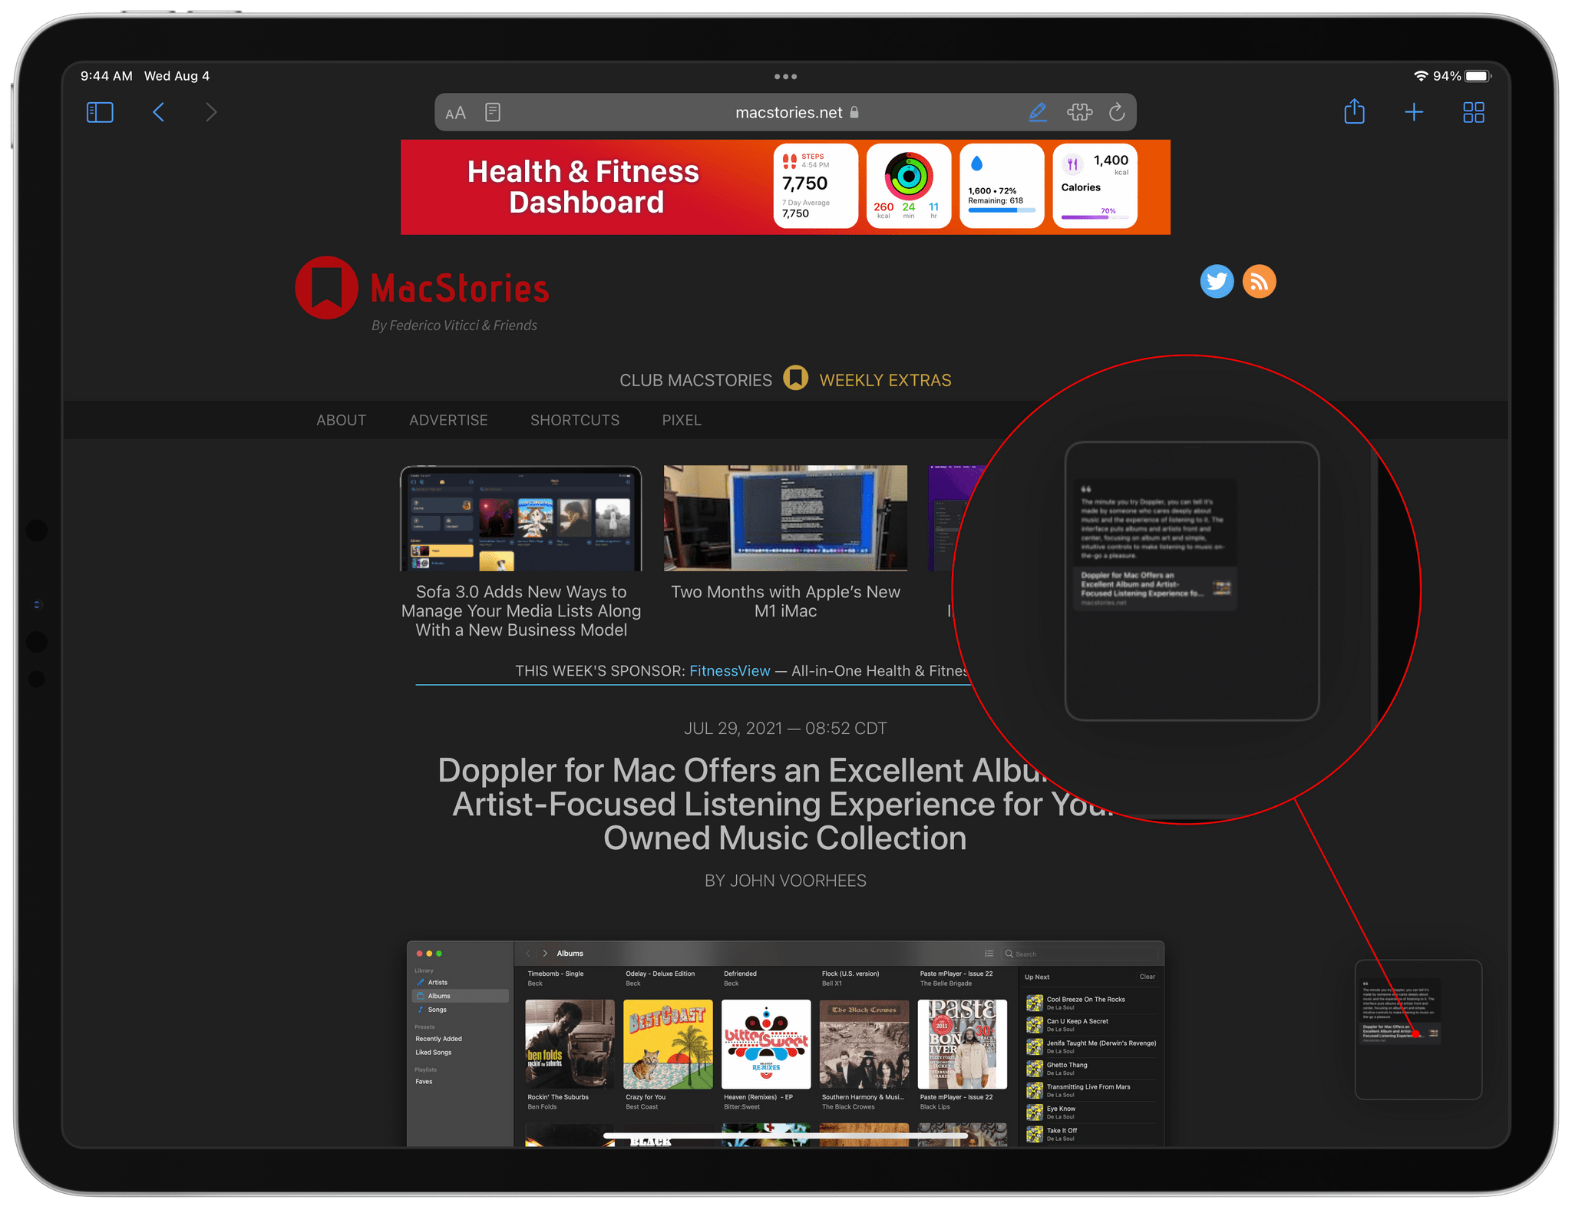
Task: Open the Share sheet
Action: [x=1355, y=112]
